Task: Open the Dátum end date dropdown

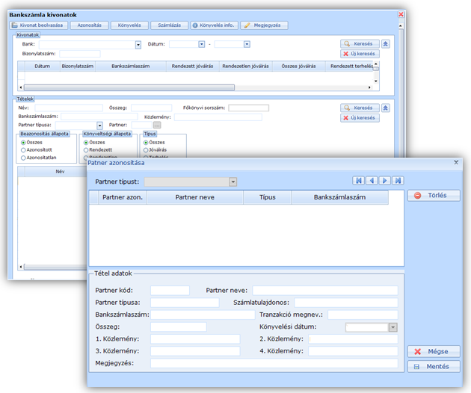Action: pyautogui.click(x=247, y=44)
